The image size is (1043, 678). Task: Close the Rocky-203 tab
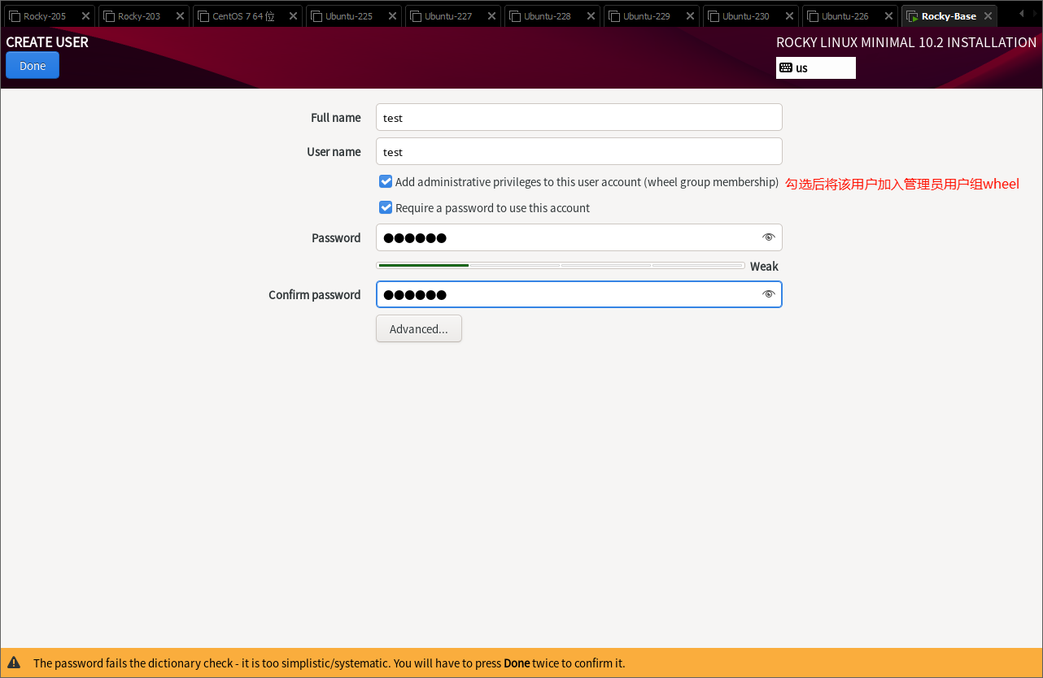click(x=180, y=16)
